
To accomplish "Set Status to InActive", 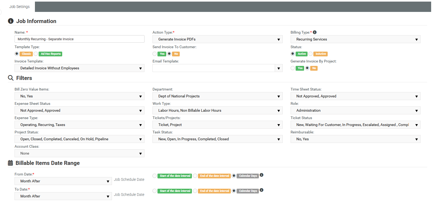I will tap(311, 54).
